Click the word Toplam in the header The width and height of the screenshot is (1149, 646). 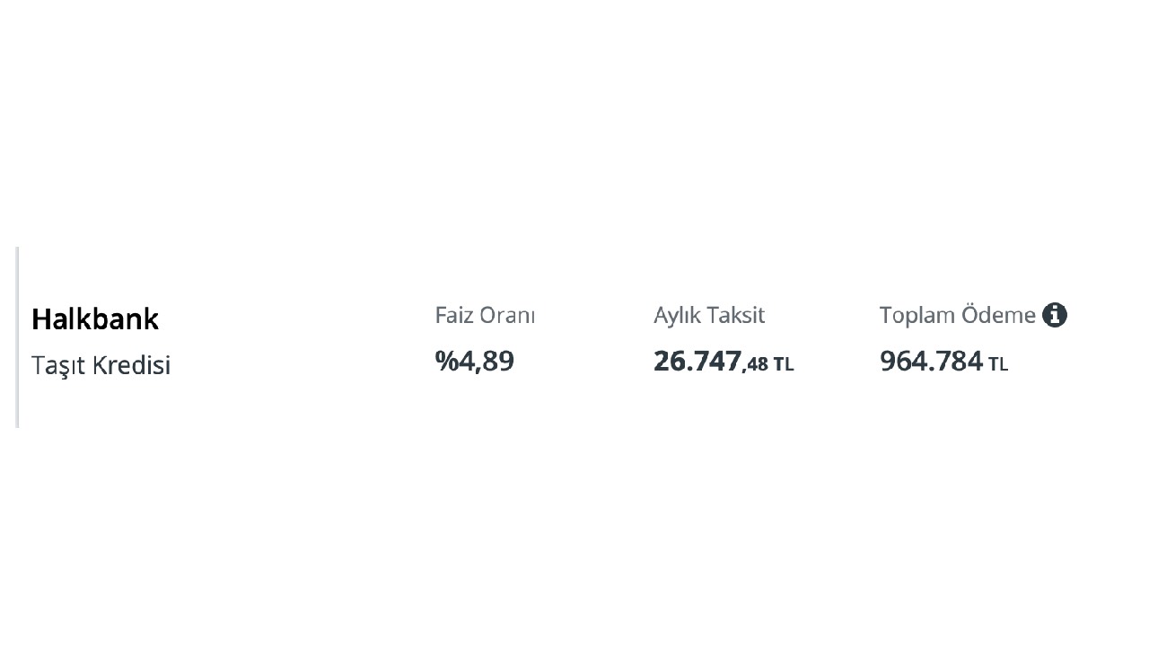tap(917, 315)
